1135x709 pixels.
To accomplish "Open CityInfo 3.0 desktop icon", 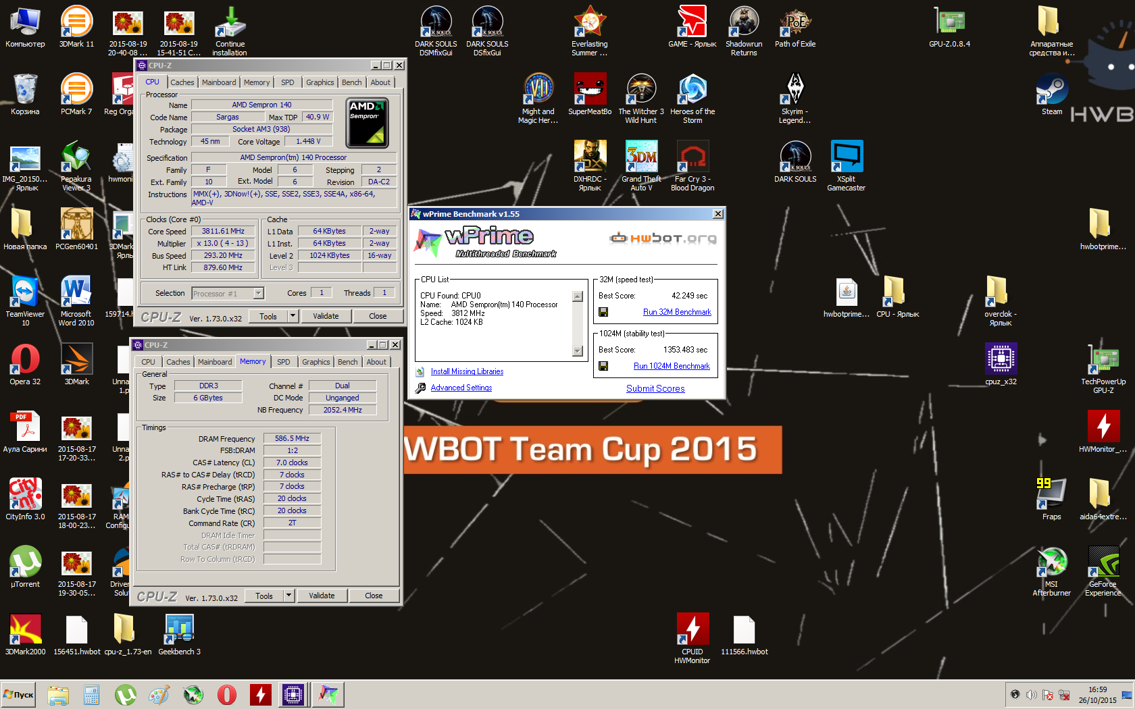I will [x=25, y=500].
